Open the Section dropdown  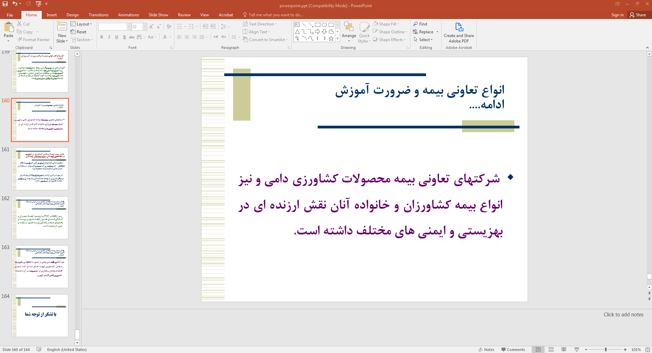[x=82, y=40]
